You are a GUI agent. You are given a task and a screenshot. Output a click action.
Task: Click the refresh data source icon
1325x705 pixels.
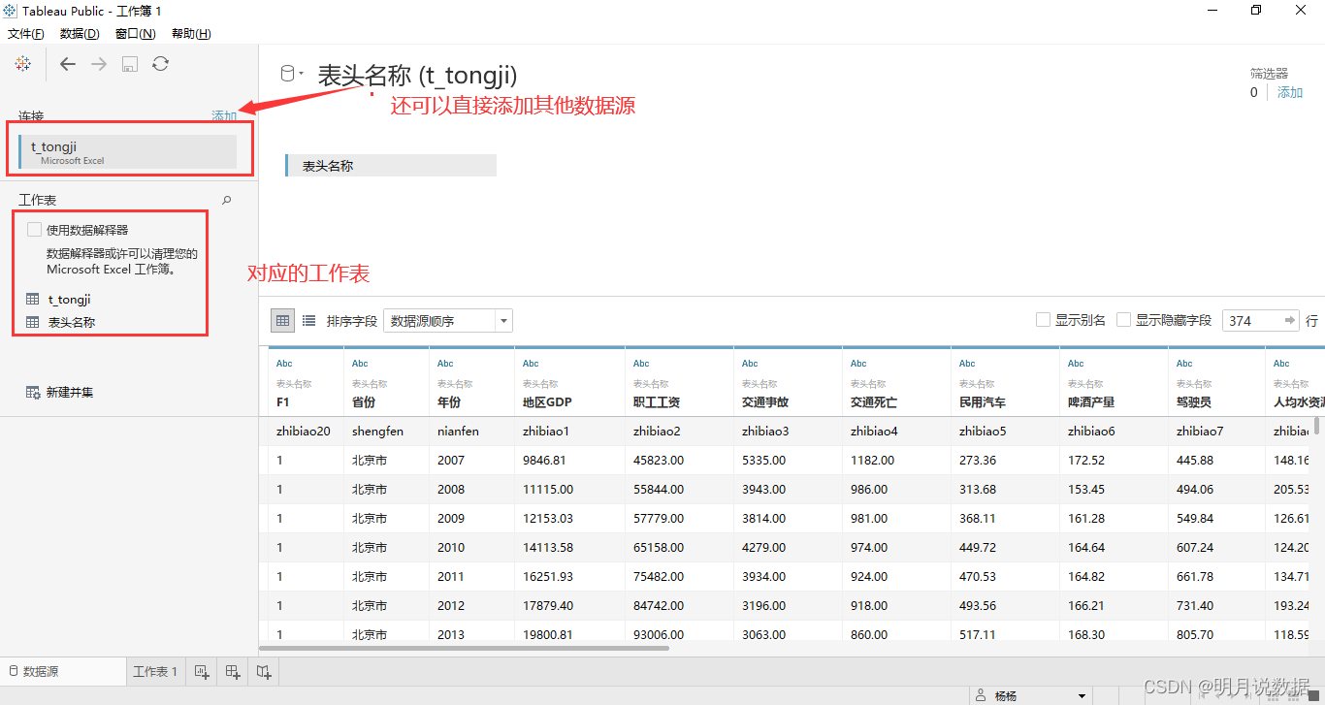click(x=161, y=64)
